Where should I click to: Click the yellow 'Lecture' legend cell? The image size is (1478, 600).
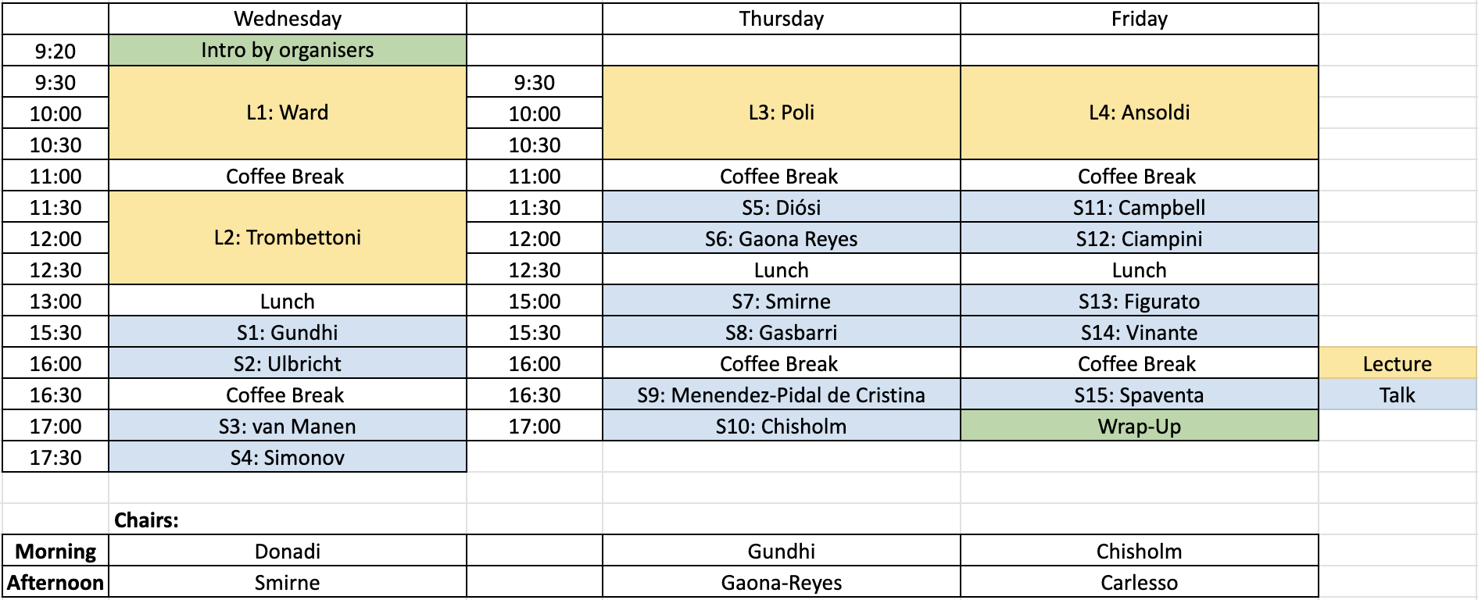1397,363
